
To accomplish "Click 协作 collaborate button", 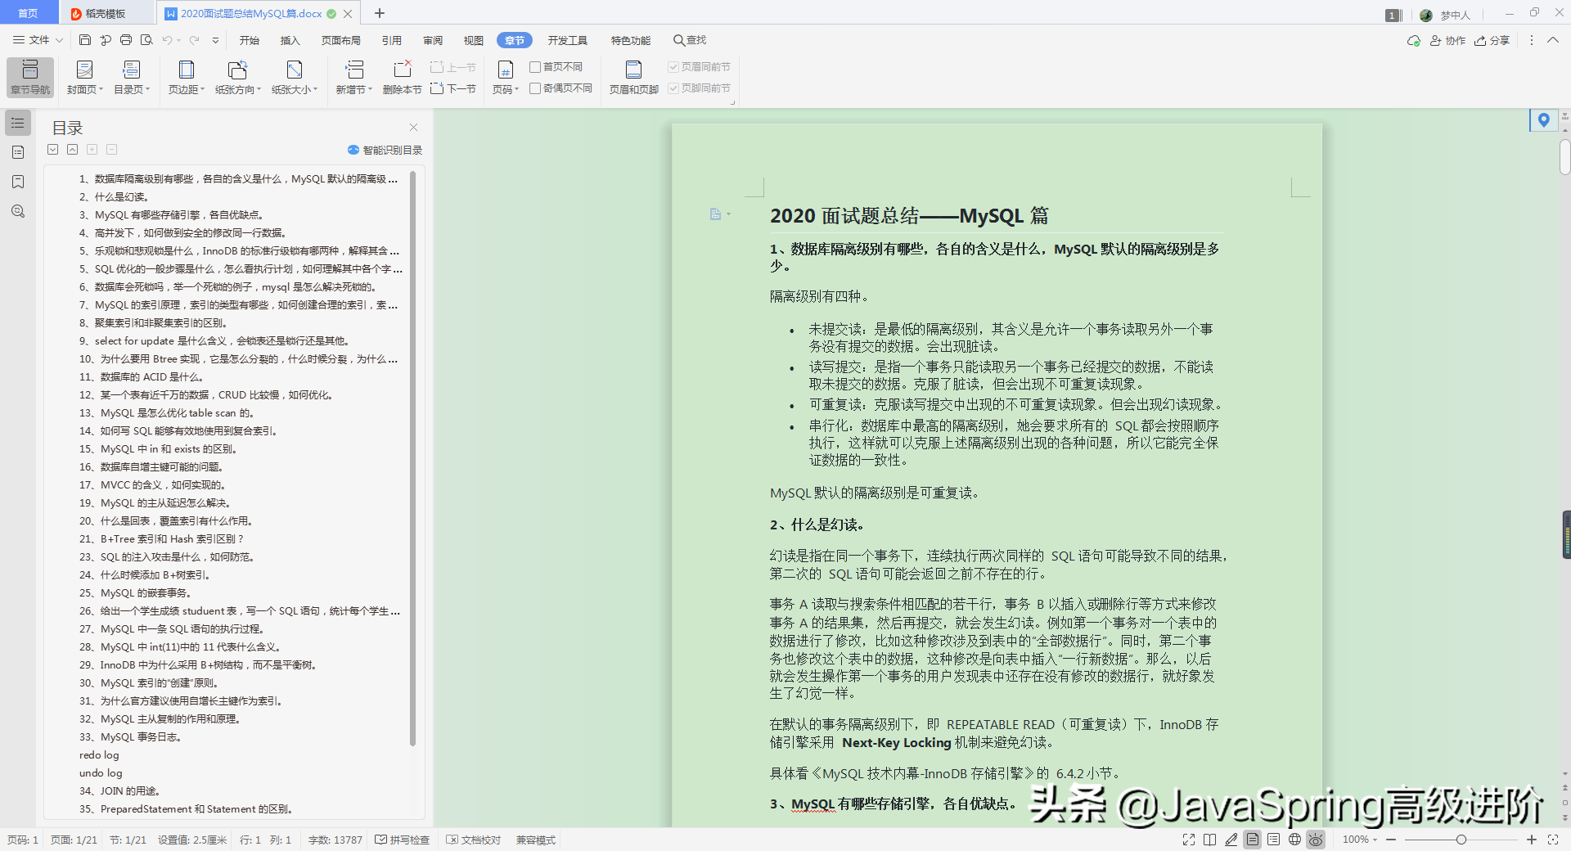I will coord(1447,40).
